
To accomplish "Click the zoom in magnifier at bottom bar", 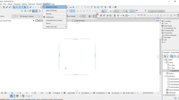I will (2, 93).
